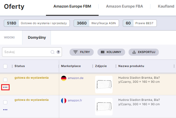Tick the checkbox for amazon.fr row
The height and width of the screenshot is (118, 176).
coord(5,102)
